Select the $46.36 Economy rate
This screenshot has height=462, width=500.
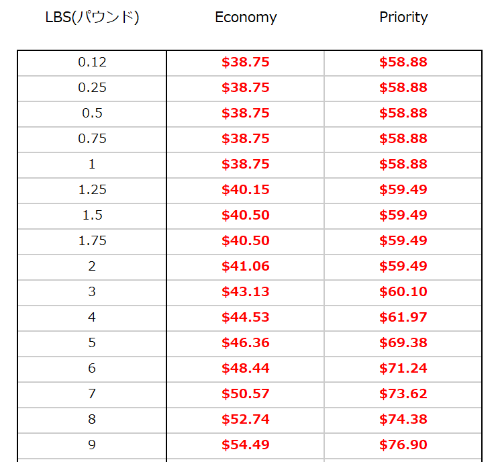[246, 342]
